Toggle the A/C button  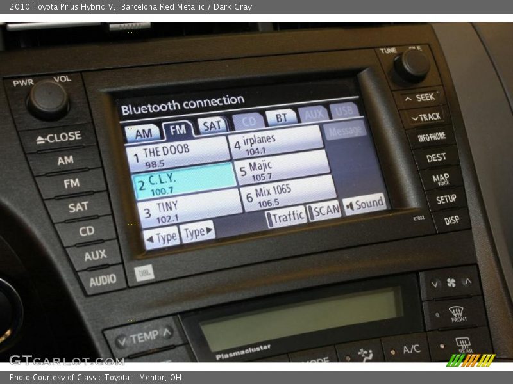(x=406, y=350)
